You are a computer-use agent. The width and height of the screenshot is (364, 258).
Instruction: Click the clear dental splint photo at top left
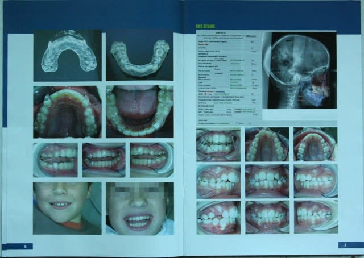coord(67,56)
